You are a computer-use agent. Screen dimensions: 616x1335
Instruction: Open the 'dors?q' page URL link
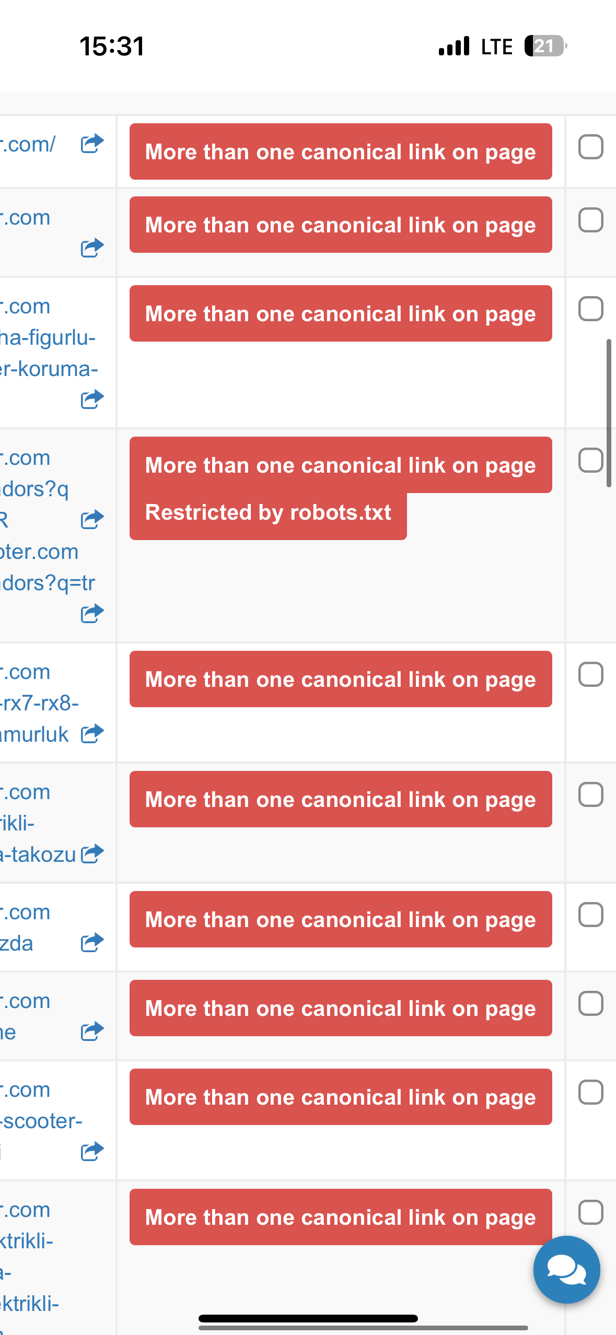tap(34, 489)
